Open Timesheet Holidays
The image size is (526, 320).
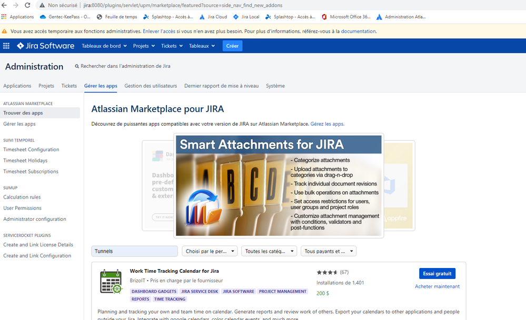25,161
